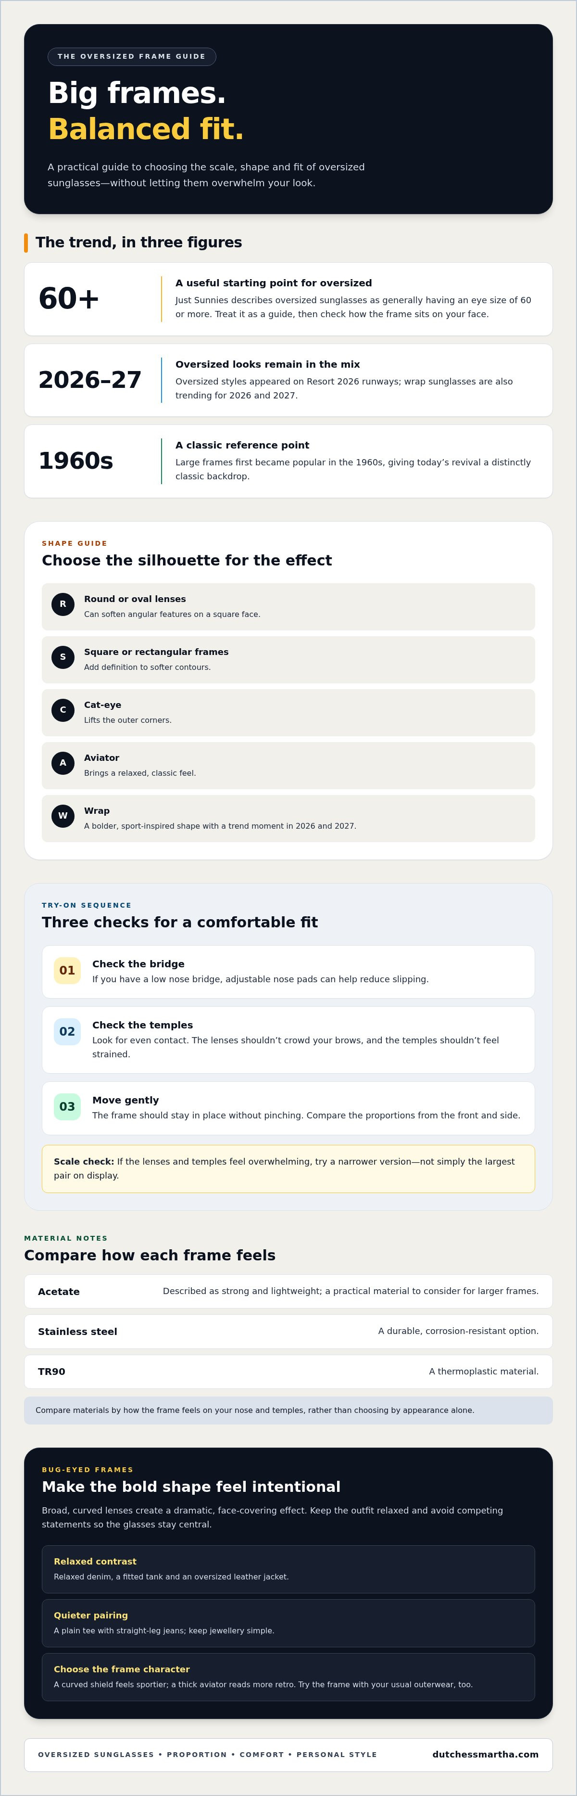Image resolution: width=577 pixels, height=1796 pixels.
Task: Select the Stainless steel material row
Action: pos(288,1332)
